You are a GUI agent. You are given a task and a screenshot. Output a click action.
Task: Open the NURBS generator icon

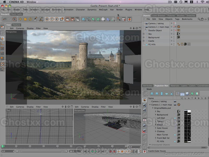(x=93, y=19)
